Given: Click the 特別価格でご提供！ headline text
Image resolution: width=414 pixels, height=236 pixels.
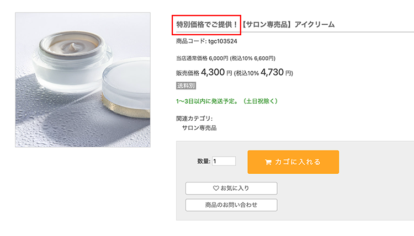Looking at the screenshot, I should click(x=206, y=25).
